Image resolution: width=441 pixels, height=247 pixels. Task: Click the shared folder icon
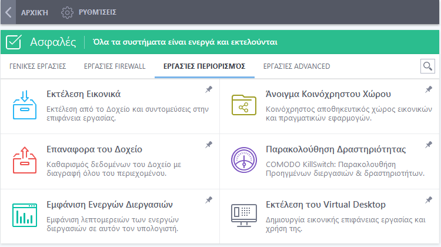(x=244, y=105)
